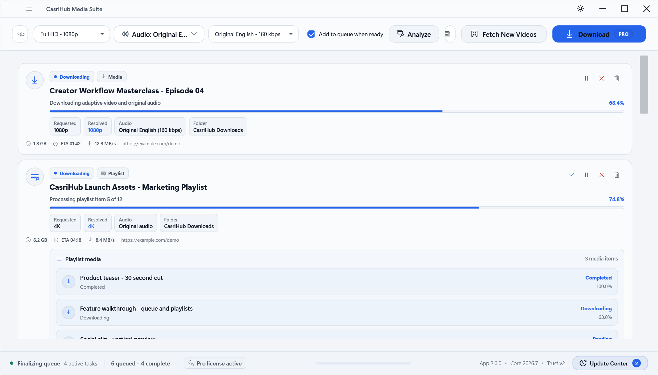The image size is (658, 375).
Task: Click the Marketing Playlist progress bar
Action: pyautogui.click(x=337, y=207)
